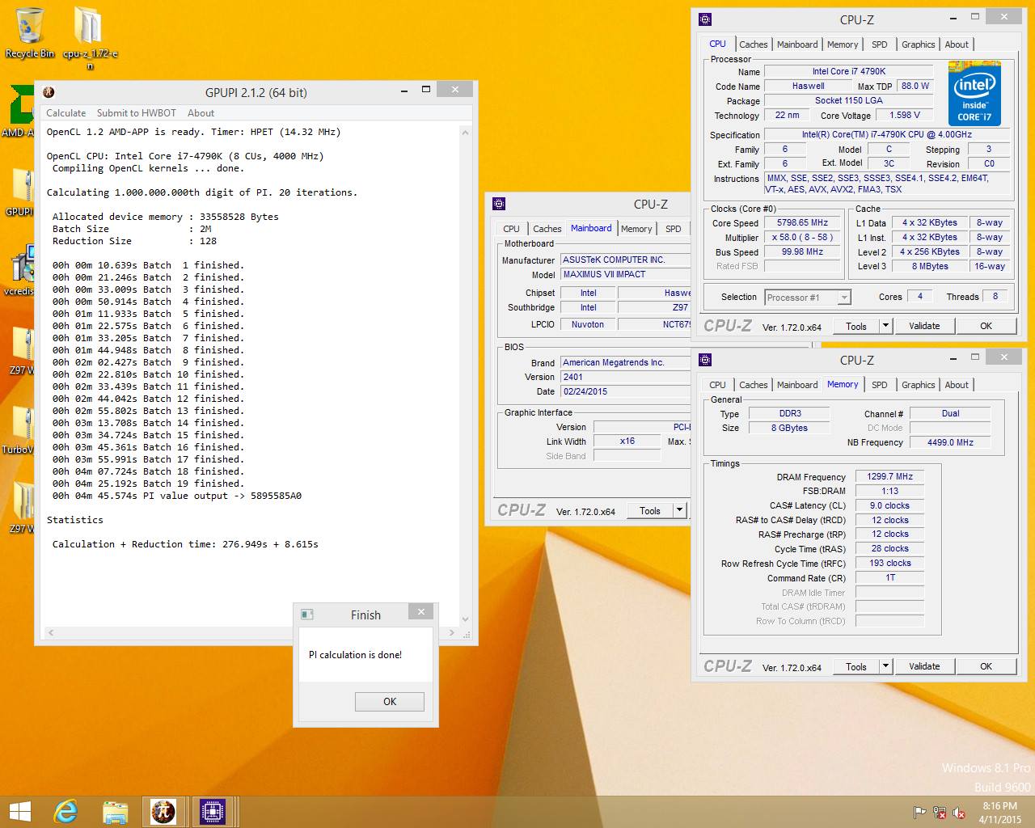Image resolution: width=1035 pixels, height=828 pixels.
Task: Click the GPUPI window title icon
Action: click(x=49, y=92)
